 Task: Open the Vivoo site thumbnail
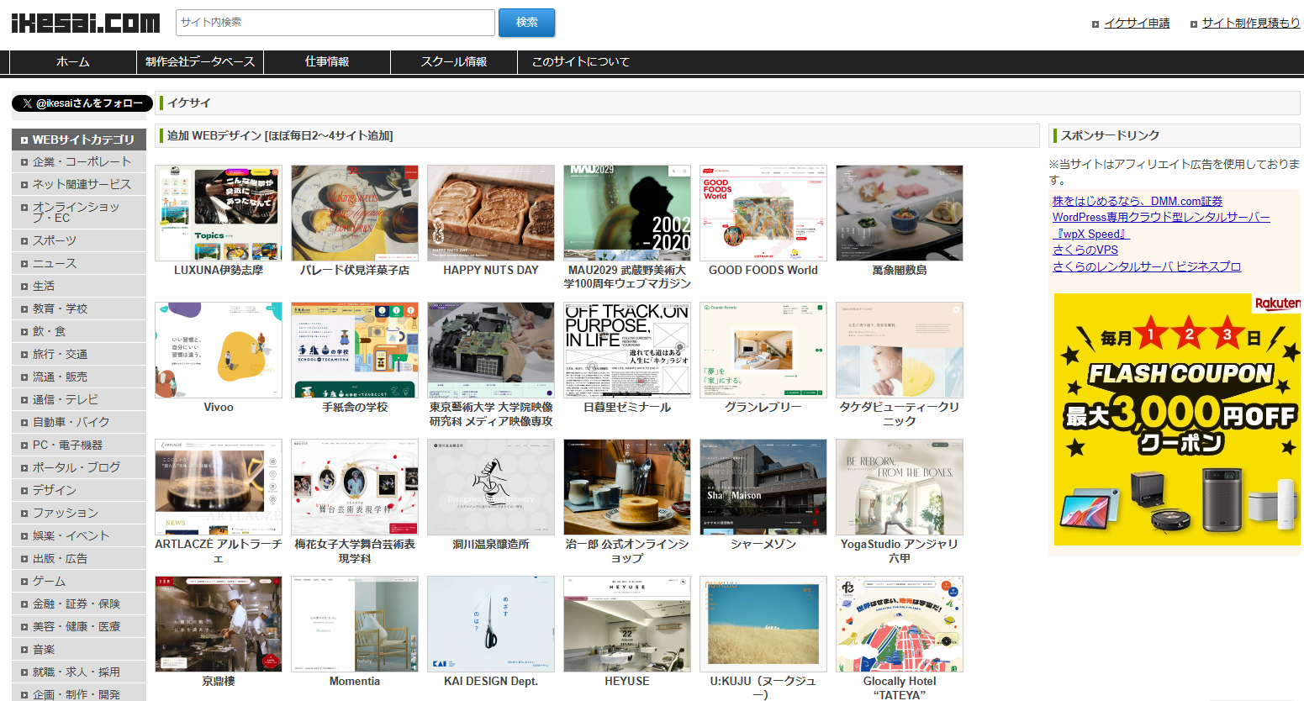point(219,350)
